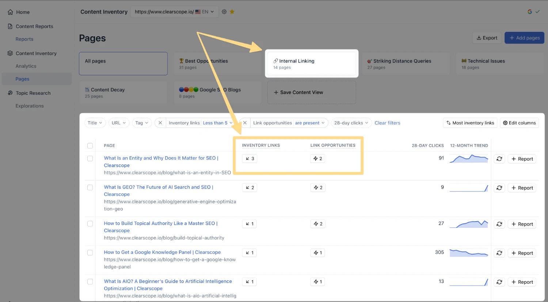Click inventory links badge for Topical Authority row

(x=250, y=224)
